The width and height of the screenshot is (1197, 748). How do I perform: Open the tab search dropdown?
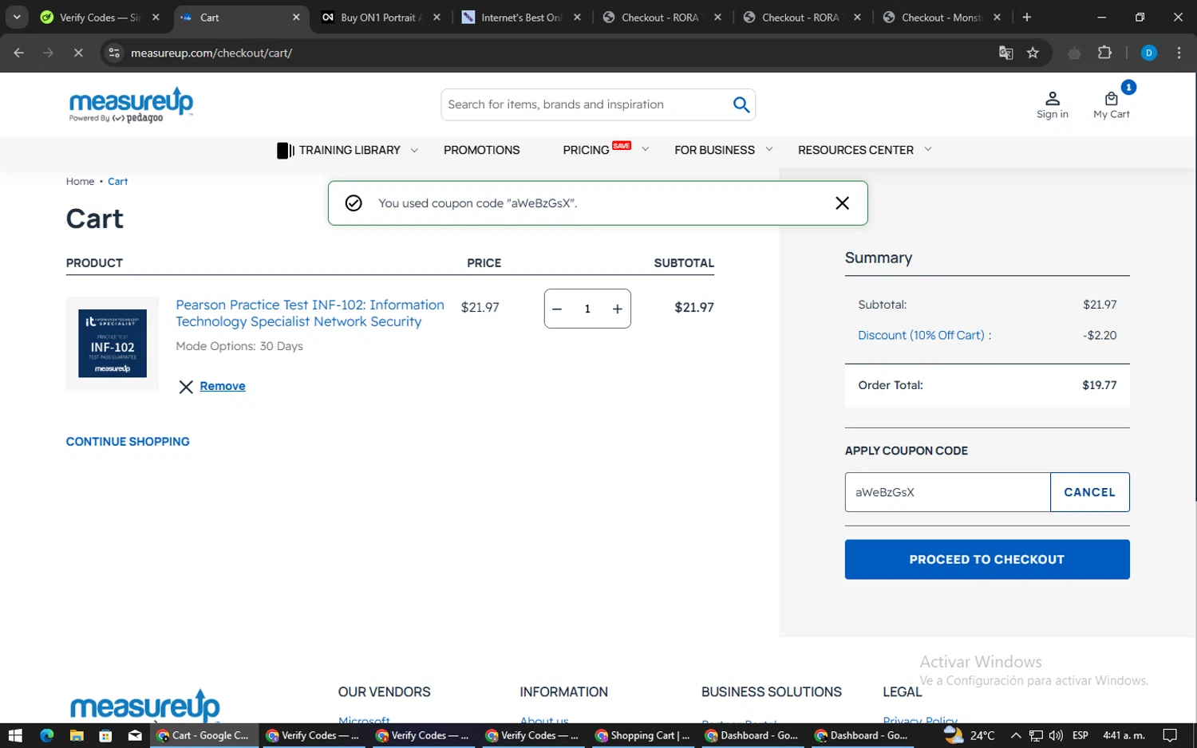pos(17,18)
